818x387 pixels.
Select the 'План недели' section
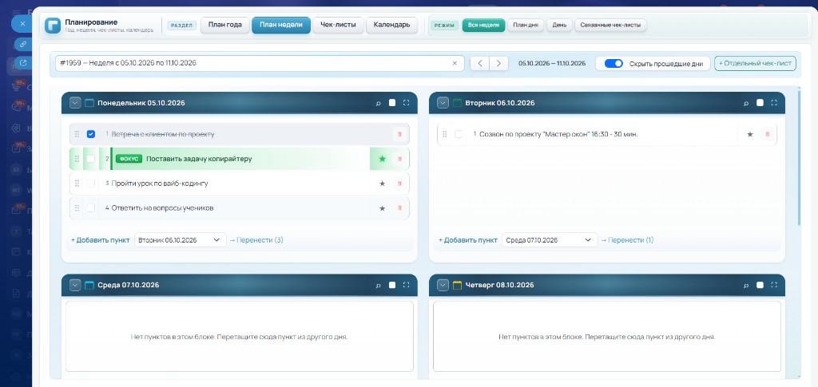click(281, 25)
